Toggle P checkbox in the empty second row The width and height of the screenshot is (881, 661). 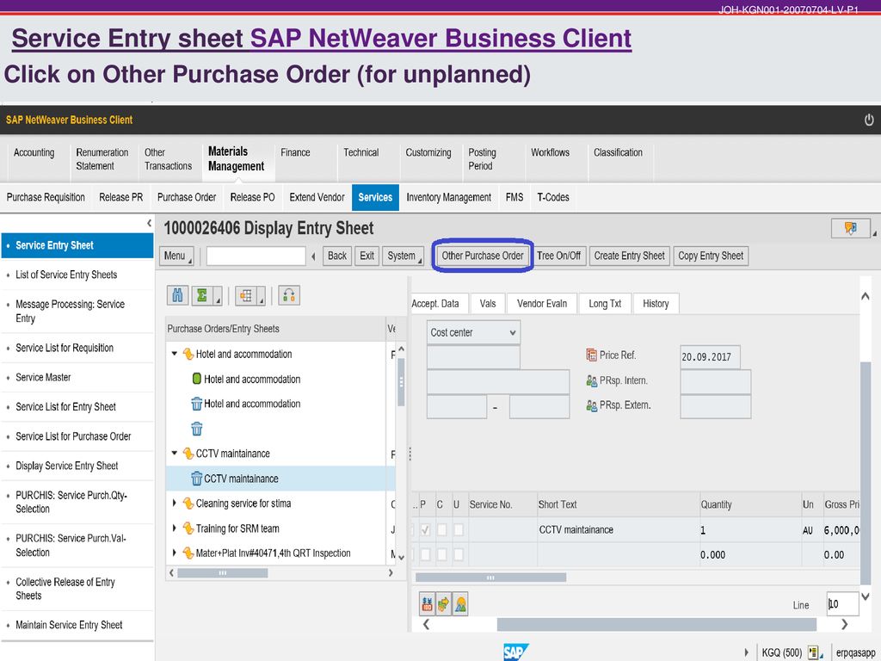click(425, 554)
